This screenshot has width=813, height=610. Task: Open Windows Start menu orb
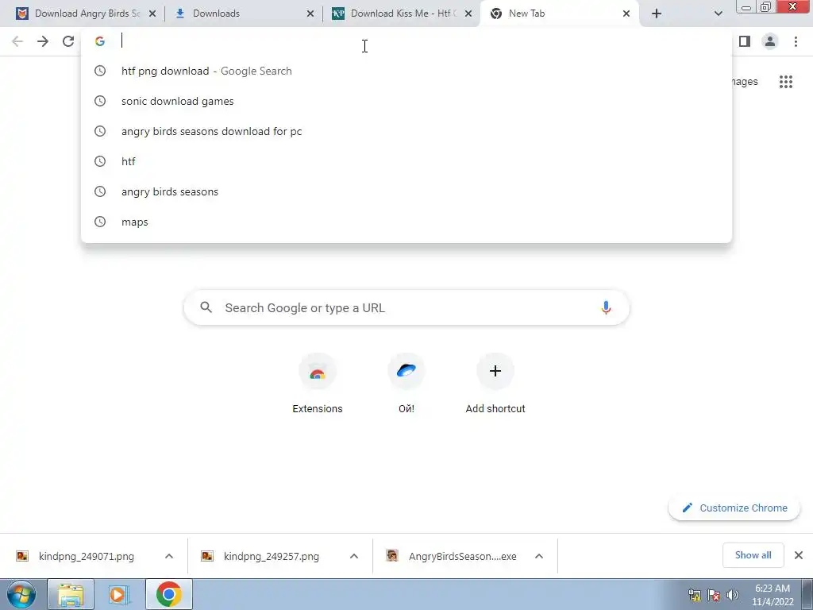[x=21, y=594]
